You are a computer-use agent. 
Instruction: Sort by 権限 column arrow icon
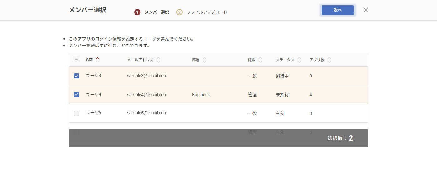tap(260, 60)
